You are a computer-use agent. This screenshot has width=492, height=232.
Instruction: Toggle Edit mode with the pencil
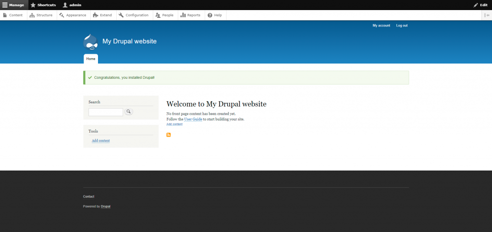pyautogui.click(x=480, y=5)
